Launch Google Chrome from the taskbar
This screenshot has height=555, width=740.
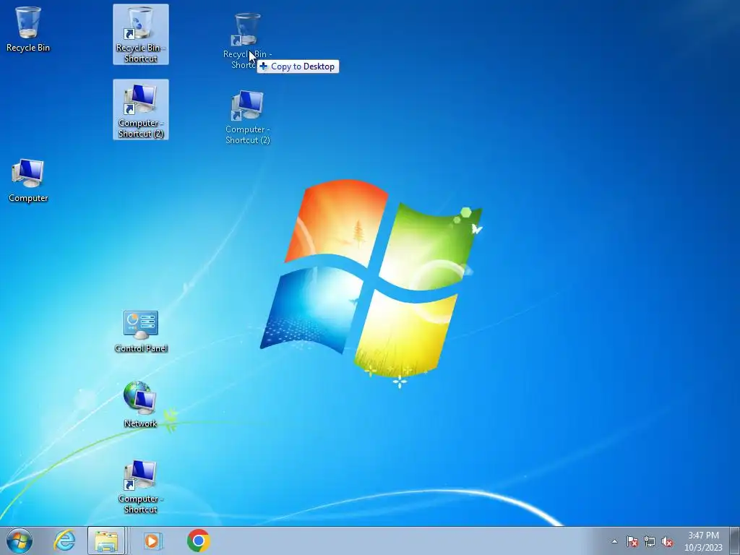coord(198,541)
